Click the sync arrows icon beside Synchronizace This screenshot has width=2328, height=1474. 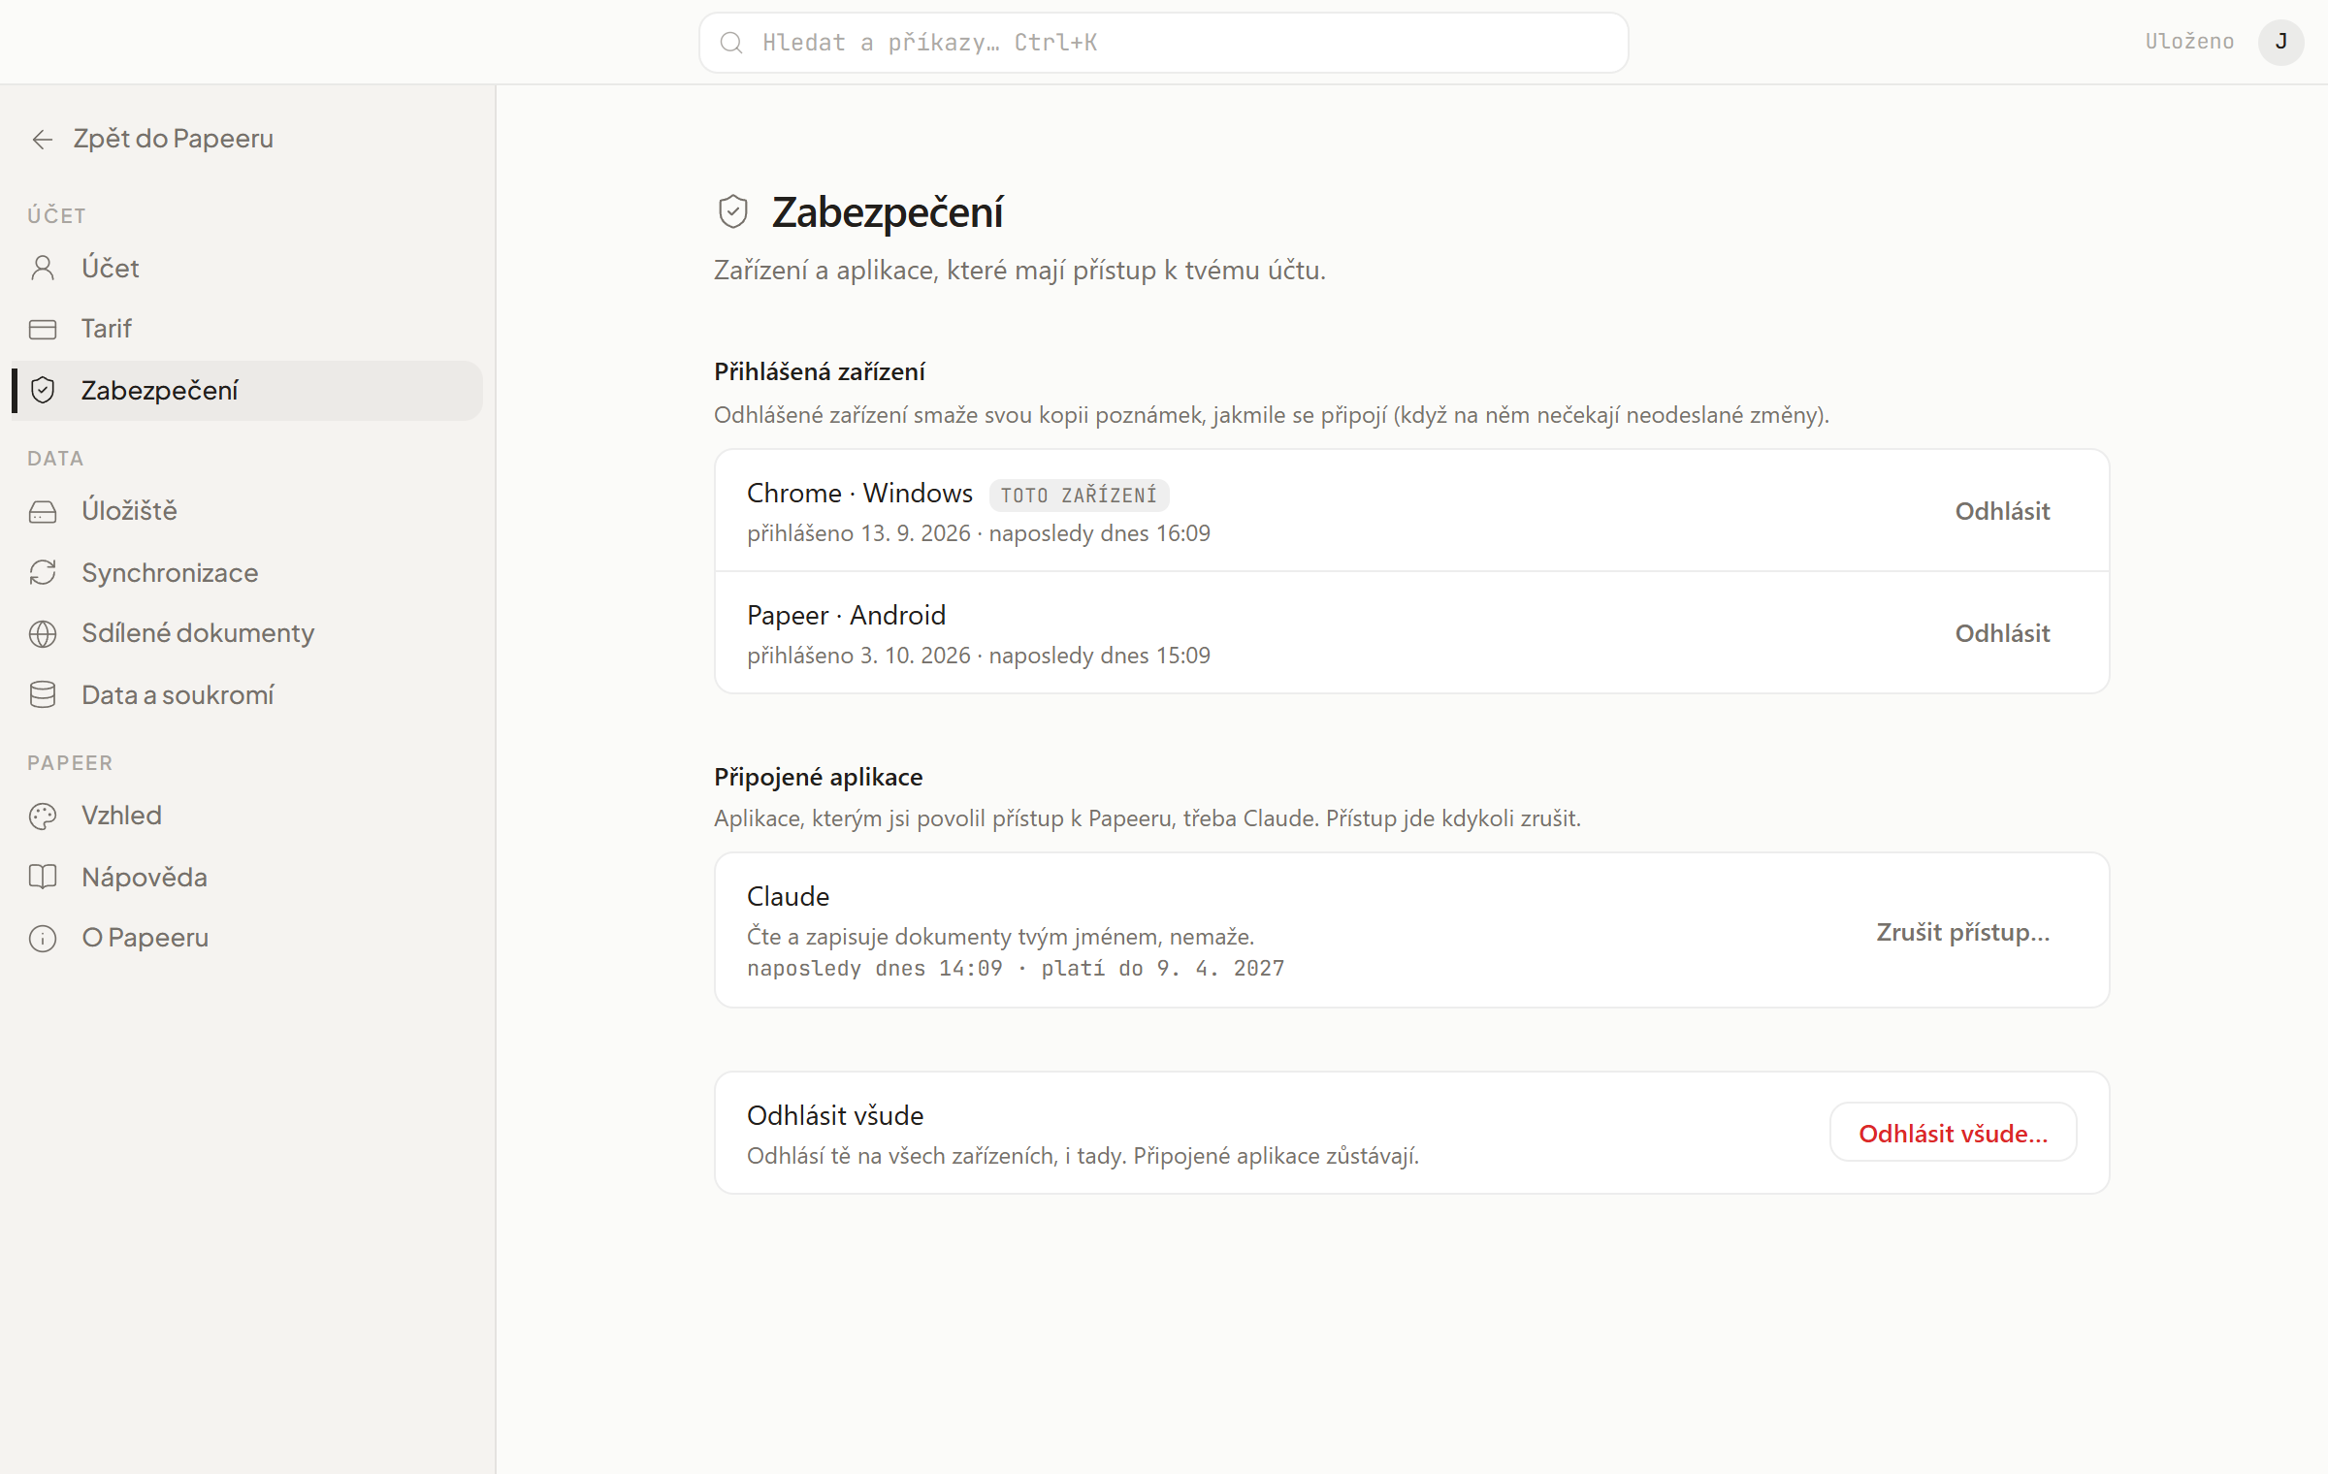[43, 572]
